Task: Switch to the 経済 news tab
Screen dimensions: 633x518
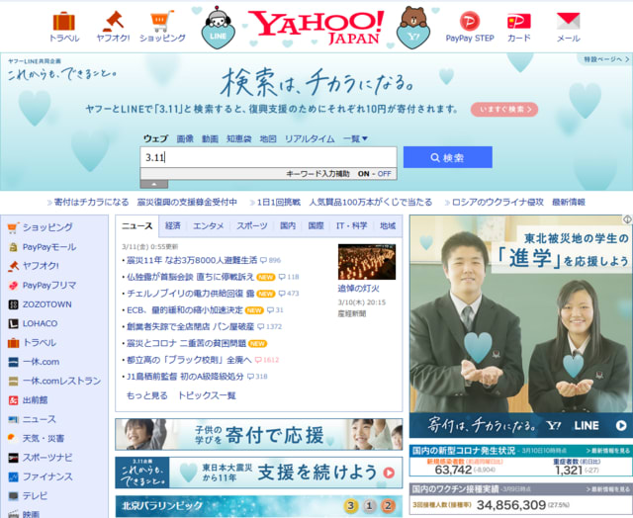Action: pyautogui.click(x=173, y=225)
